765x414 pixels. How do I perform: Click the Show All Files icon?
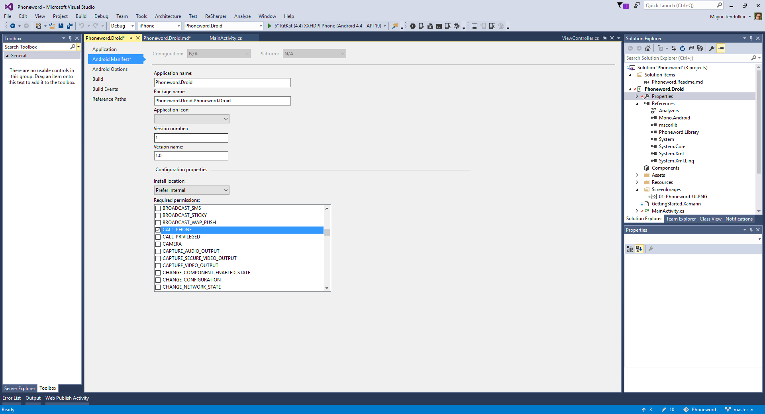coord(700,48)
